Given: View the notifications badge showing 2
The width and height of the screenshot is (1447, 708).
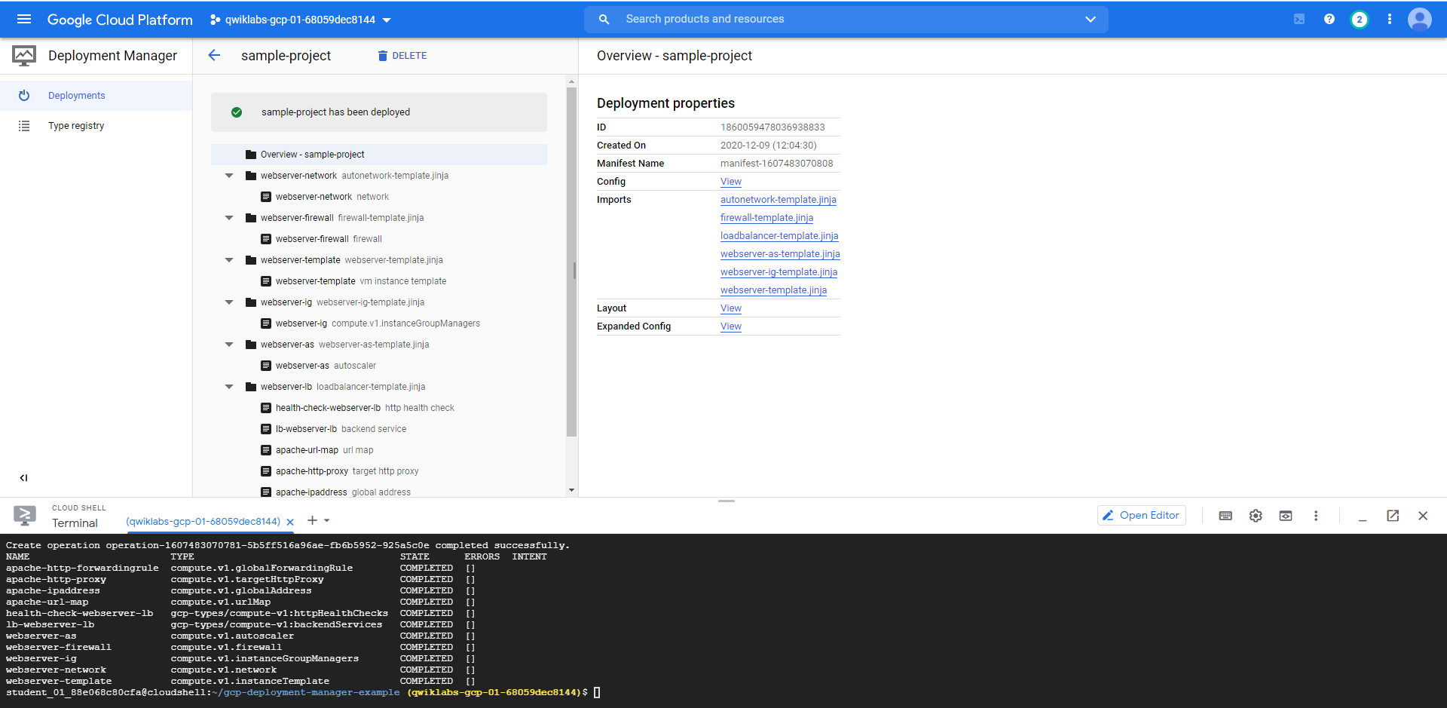Looking at the screenshot, I should [1360, 20].
